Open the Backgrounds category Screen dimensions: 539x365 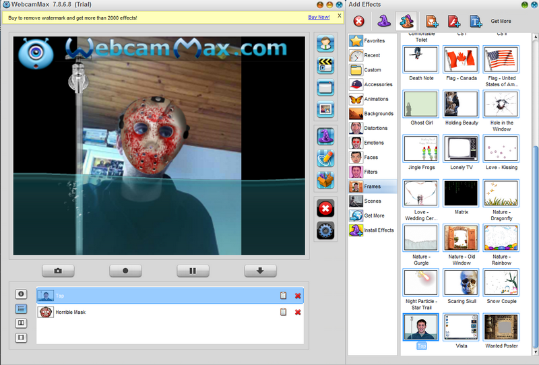[x=373, y=113]
